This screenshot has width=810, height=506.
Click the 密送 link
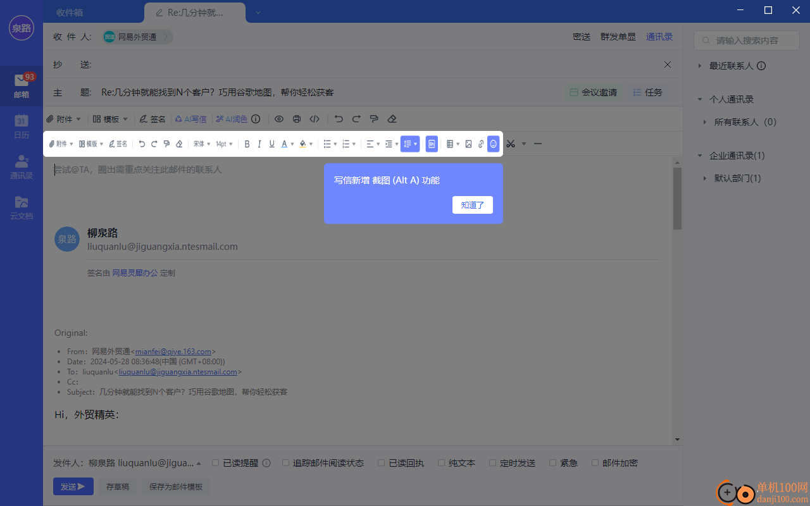582,37
